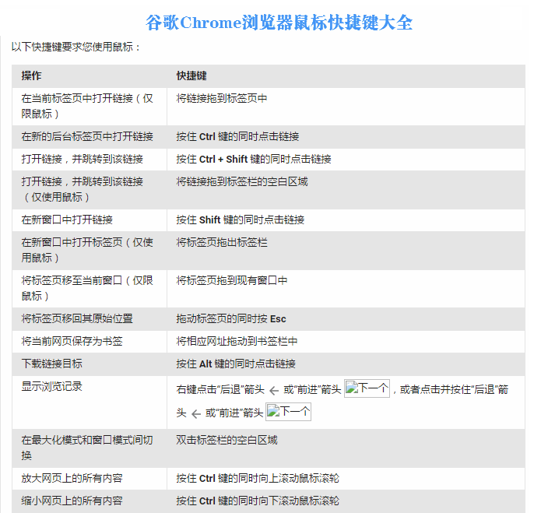Click the cell containing （仅使用鼠标）
Image resolution: width=541 pixels, height=513 pixels.
click(x=90, y=189)
